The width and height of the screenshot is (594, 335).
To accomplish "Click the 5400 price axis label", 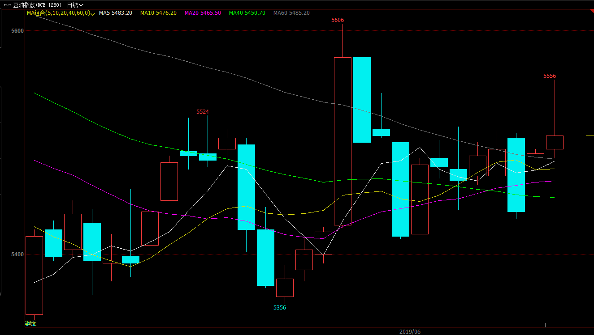I will [x=17, y=254].
